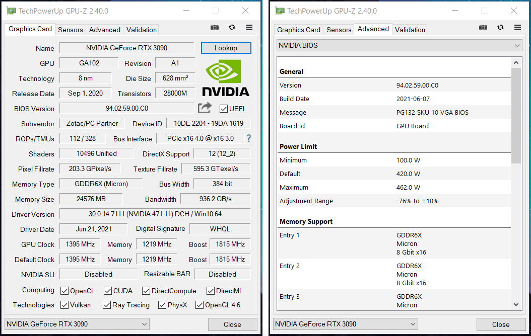
Task: Switch to Sensors tab in right window
Action: click(x=339, y=30)
